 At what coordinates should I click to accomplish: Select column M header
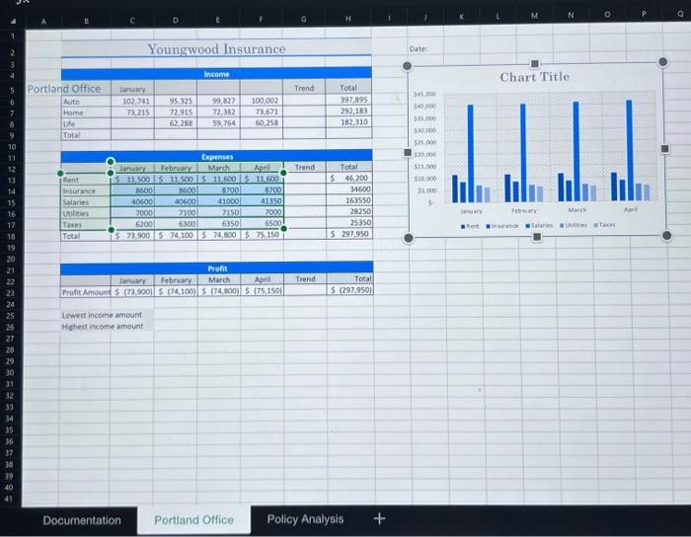pos(534,16)
